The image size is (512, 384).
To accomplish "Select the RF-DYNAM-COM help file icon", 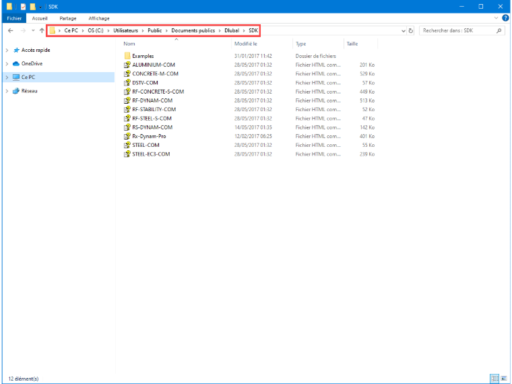I will click(x=127, y=100).
